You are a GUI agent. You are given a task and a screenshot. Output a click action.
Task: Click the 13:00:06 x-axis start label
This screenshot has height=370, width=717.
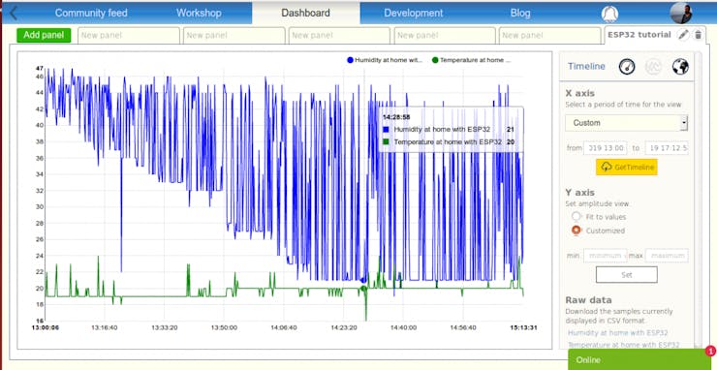tap(46, 327)
